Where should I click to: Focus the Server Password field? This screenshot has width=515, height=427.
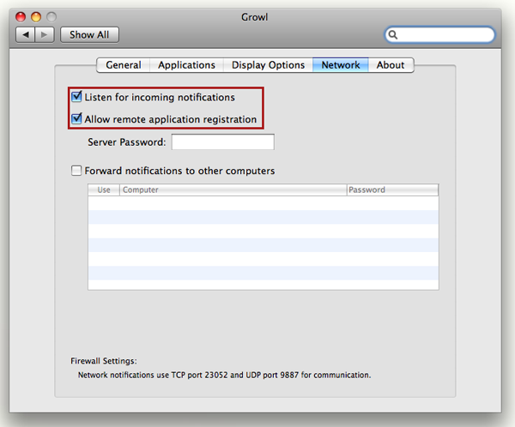222,141
